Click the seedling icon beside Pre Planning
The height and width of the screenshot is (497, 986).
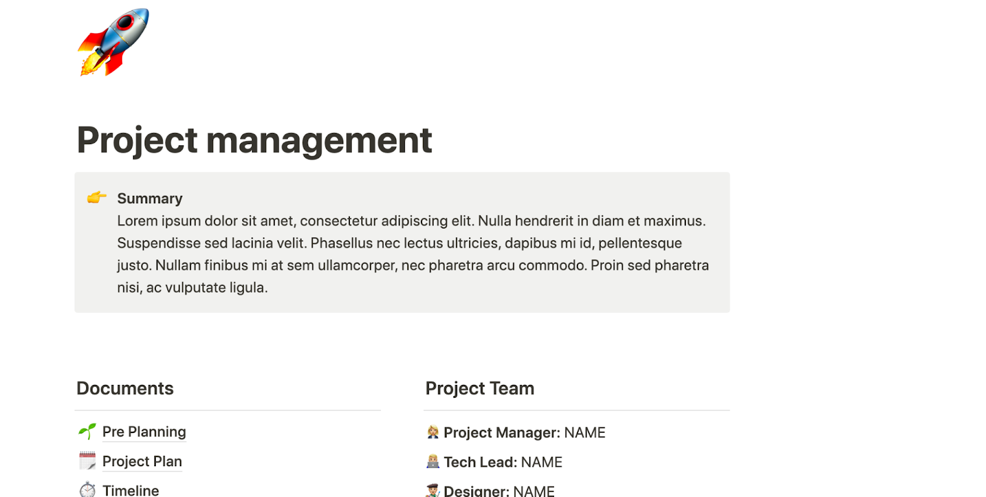[88, 431]
